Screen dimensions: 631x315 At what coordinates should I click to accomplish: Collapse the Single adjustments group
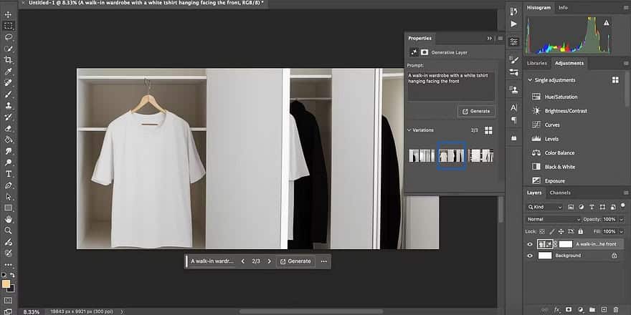(x=530, y=79)
